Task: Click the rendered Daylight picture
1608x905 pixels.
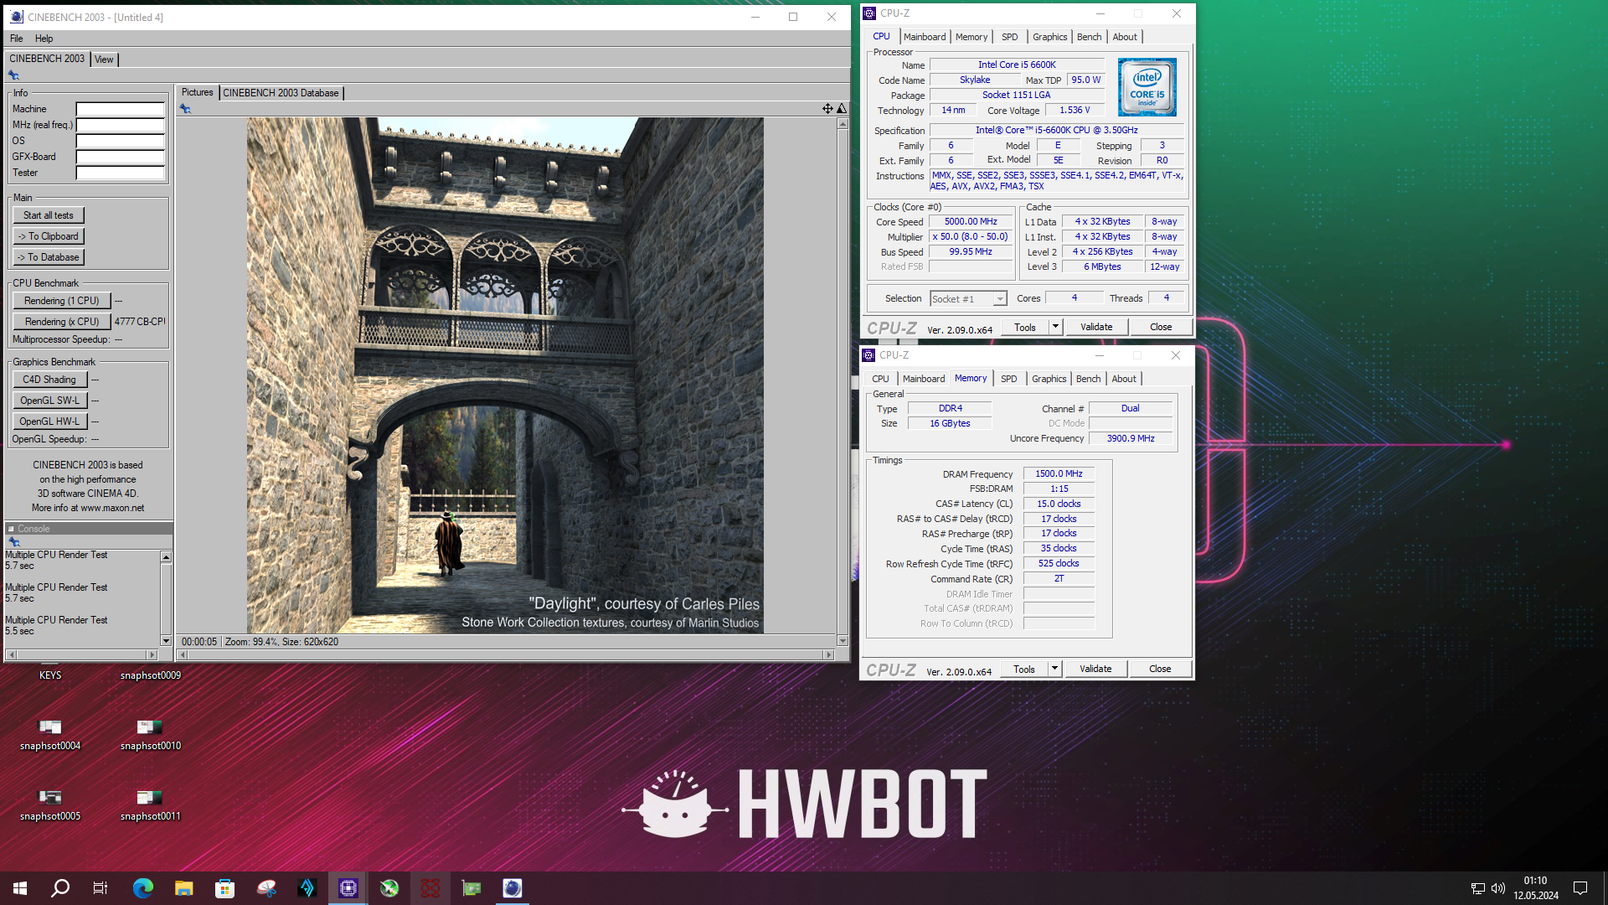Action: 505,375
